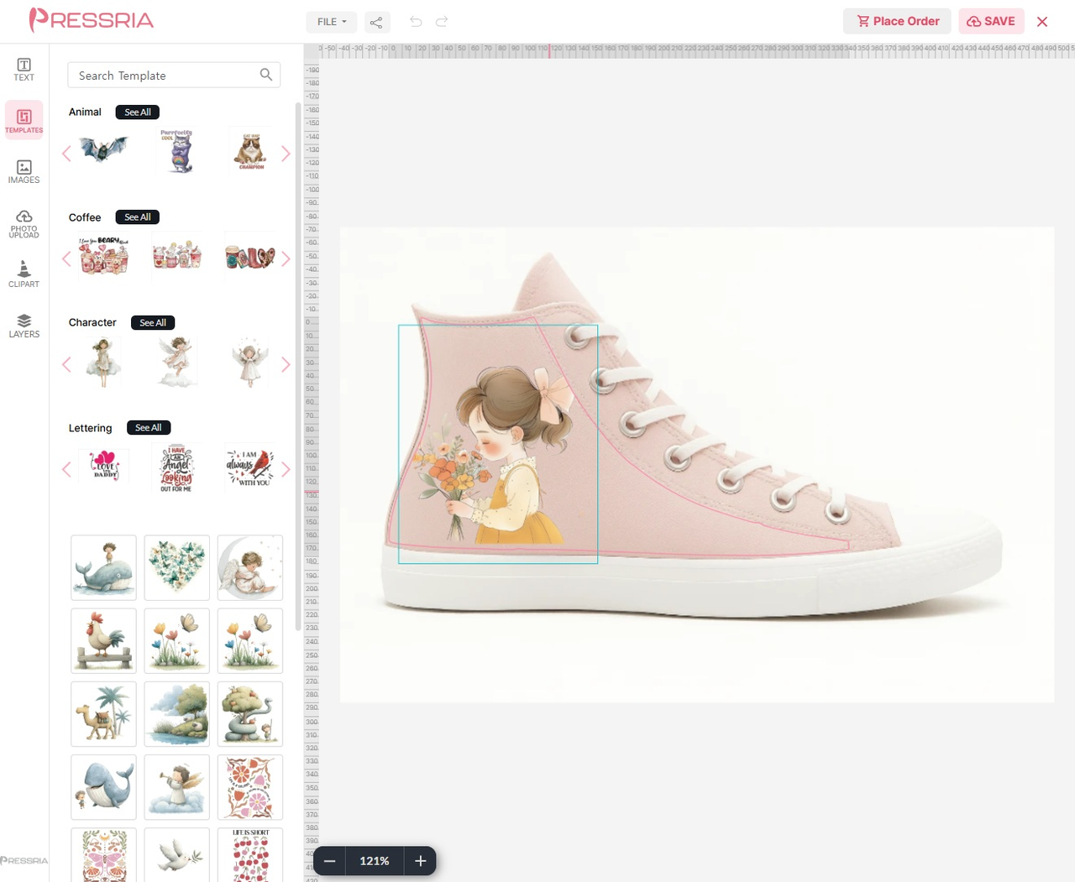Select the Templates sidebar tab
The width and height of the screenshot is (1075, 882).
tap(24, 120)
